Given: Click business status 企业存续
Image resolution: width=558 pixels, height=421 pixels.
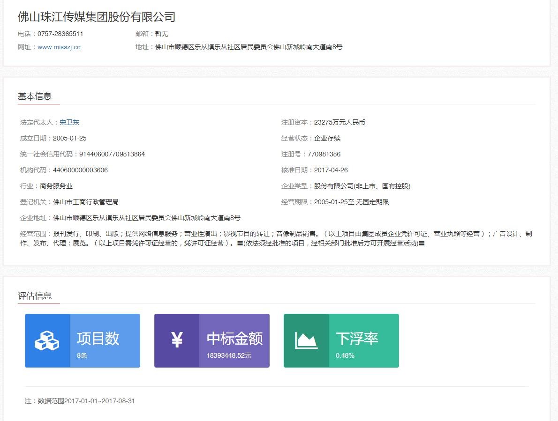Looking at the screenshot, I should (327, 138).
